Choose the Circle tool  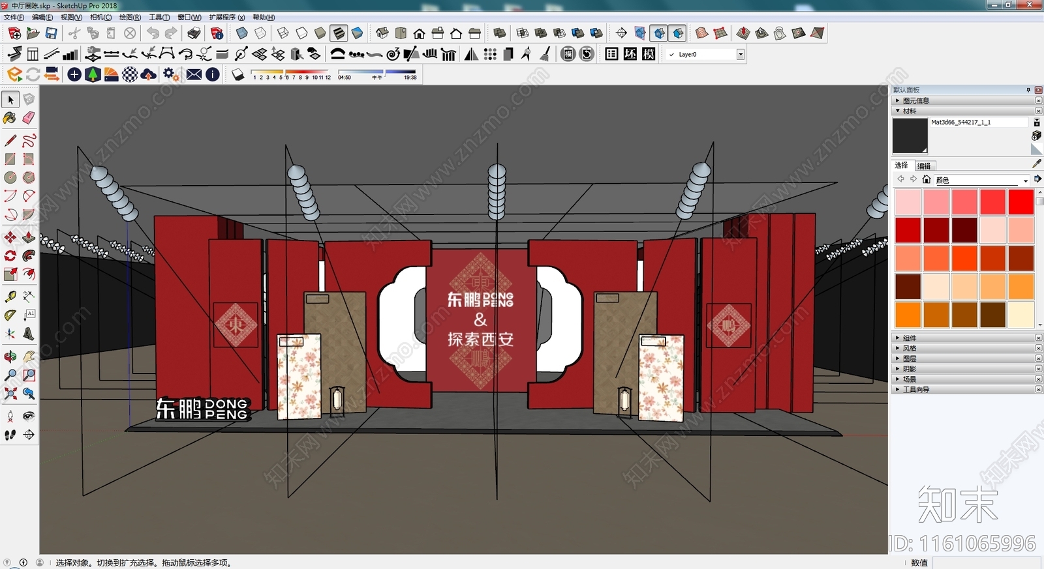point(10,177)
